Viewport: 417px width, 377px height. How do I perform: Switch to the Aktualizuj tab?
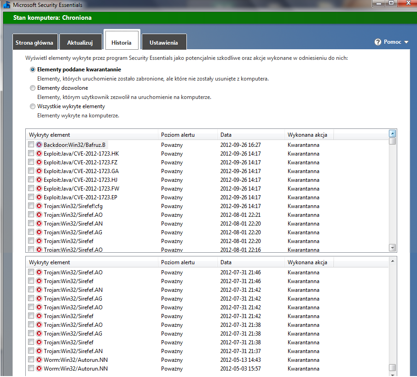click(x=80, y=42)
